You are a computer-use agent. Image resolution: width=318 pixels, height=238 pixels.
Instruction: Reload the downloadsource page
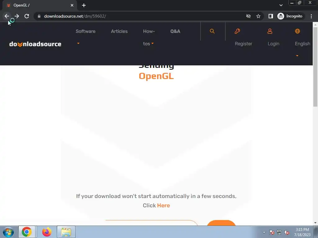27,16
